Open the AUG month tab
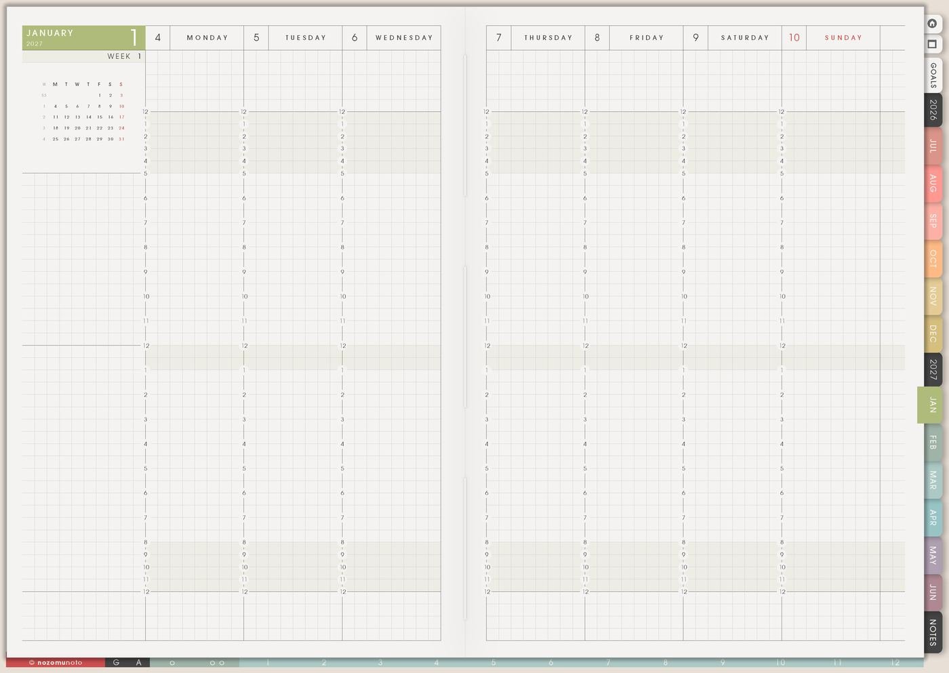Image resolution: width=949 pixels, height=673 pixels. pos(933,183)
